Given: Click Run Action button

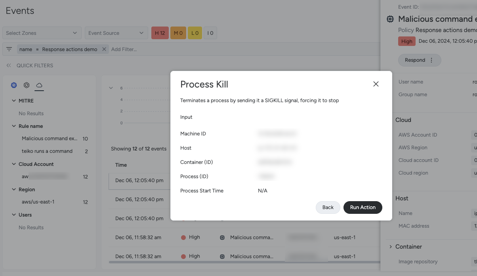Looking at the screenshot, I should click(x=363, y=207).
